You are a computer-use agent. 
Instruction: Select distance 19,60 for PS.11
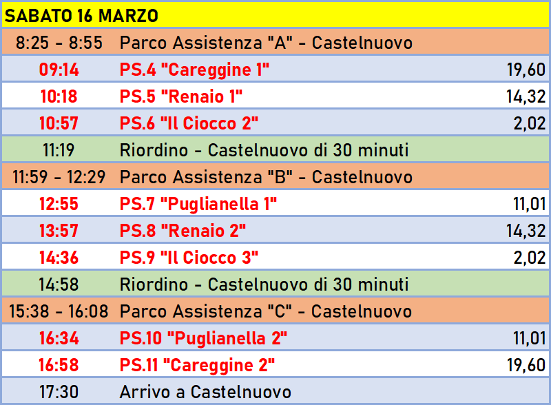pos(526,365)
